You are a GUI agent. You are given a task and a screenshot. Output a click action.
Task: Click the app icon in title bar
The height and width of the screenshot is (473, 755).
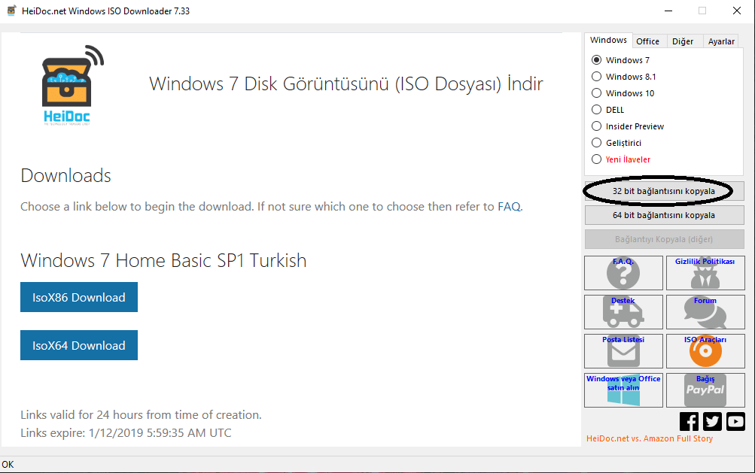click(x=11, y=11)
